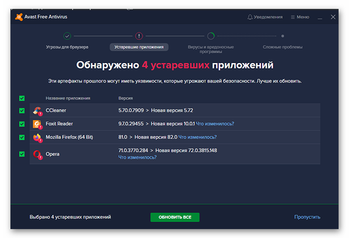Click the Opera version 71.0.3770.284 text

[133, 150]
